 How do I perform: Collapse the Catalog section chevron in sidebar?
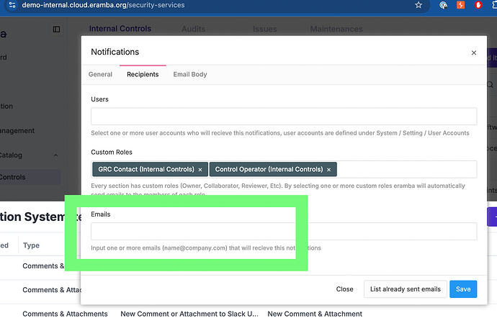[x=56, y=155]
